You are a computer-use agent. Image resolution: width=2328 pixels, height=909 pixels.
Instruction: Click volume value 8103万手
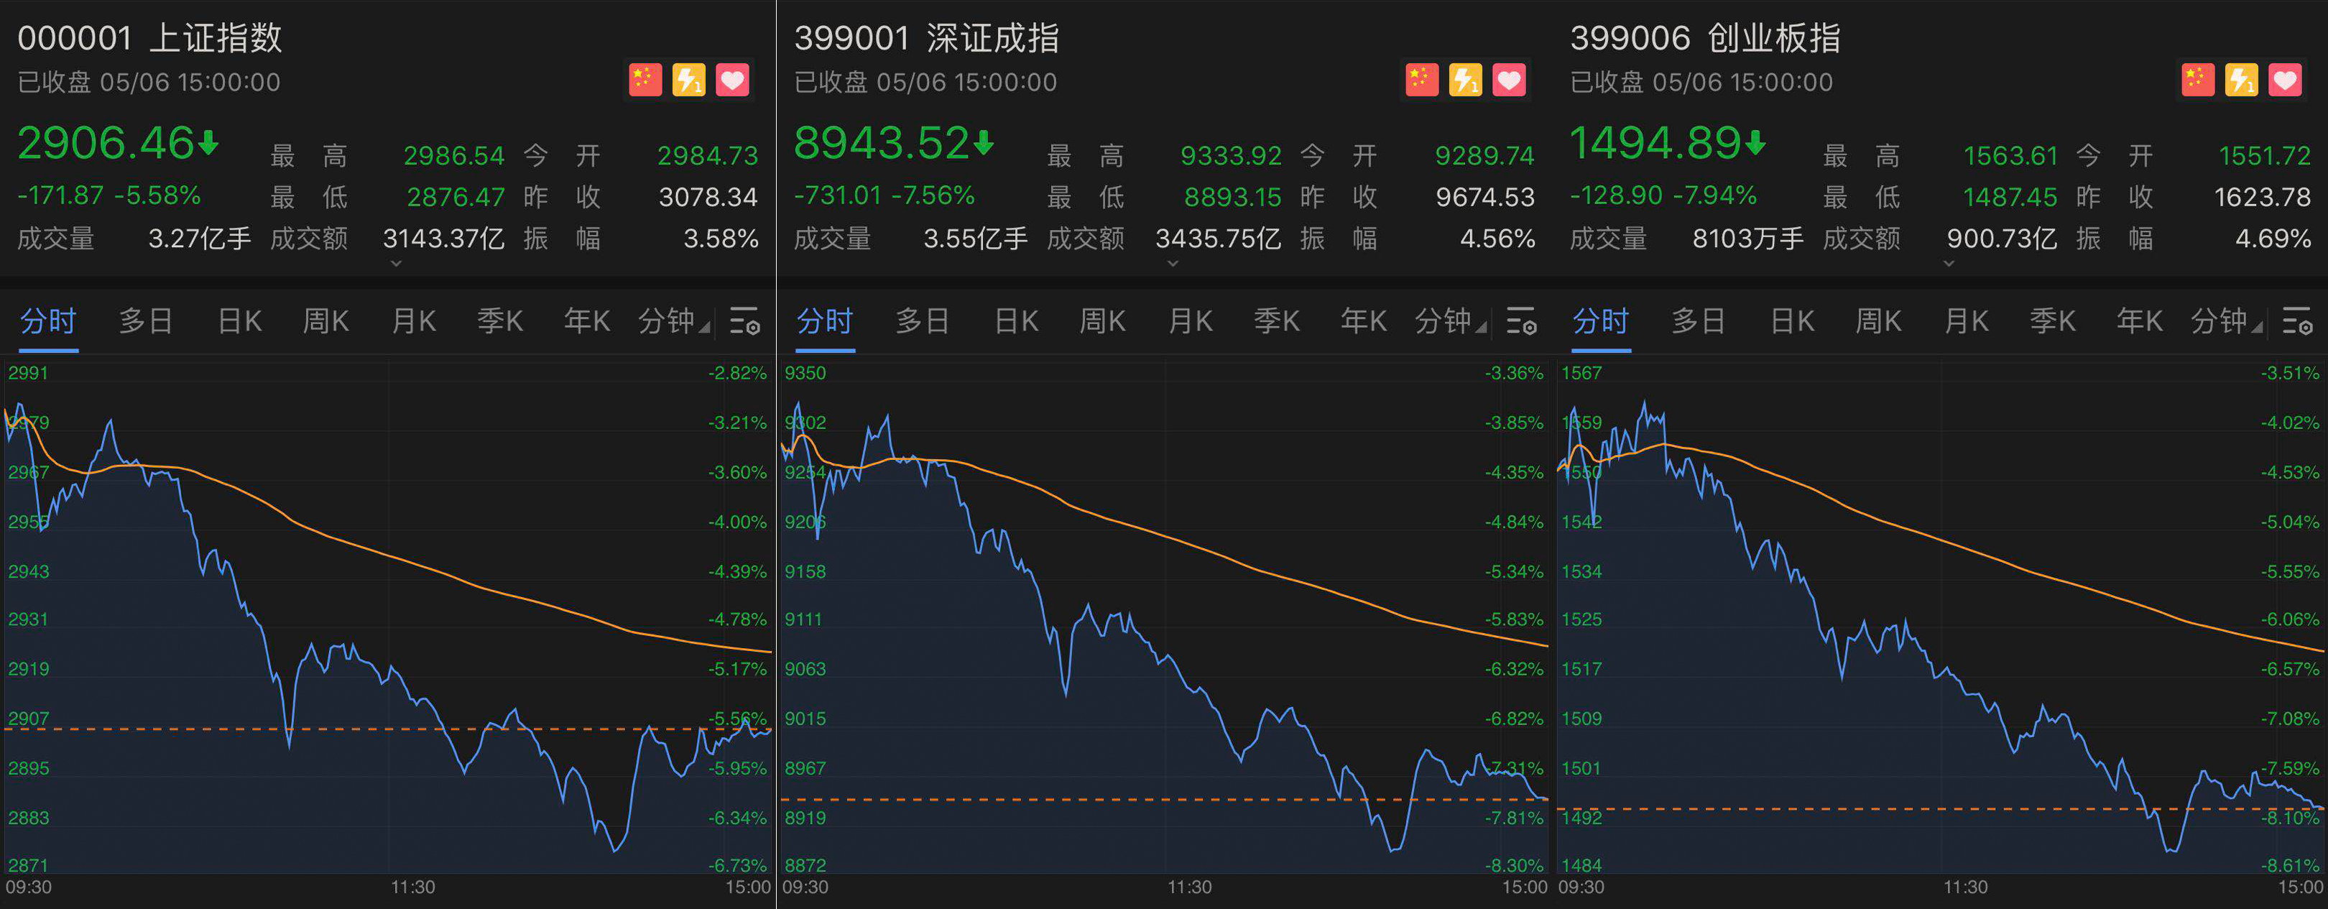[x=1748, y=239]
